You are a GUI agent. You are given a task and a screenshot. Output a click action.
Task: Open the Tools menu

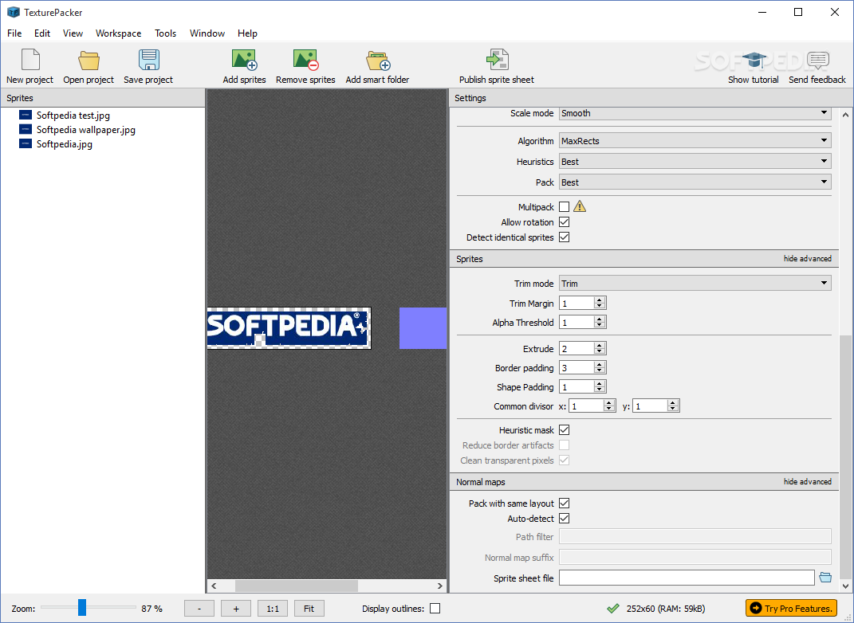(x=166, y=33)
